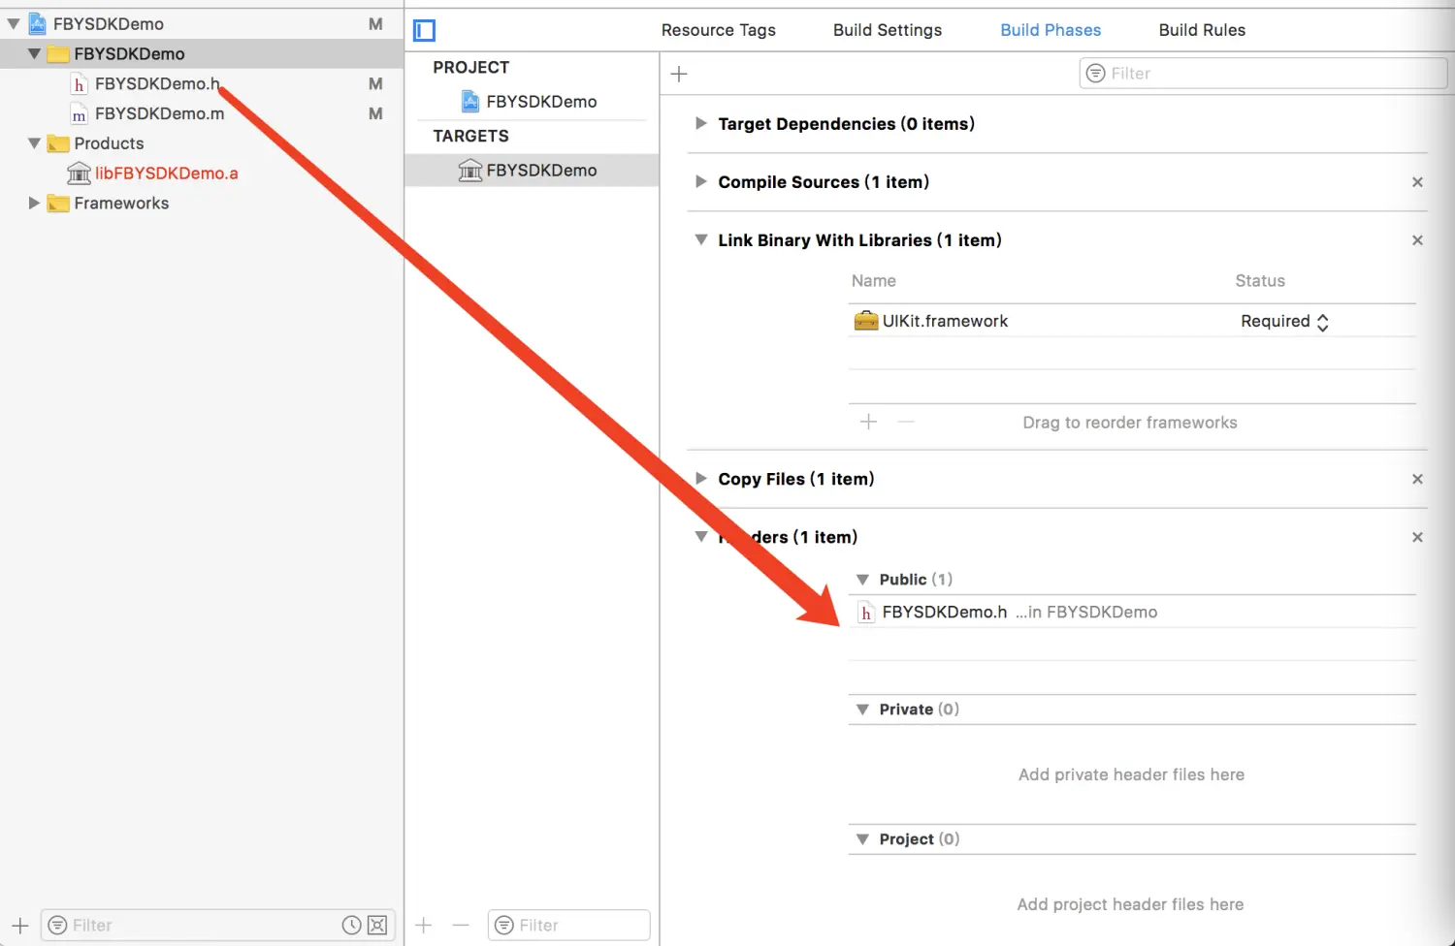Collapse the Public headers group

pyautogui.click(x=862, y=580)
